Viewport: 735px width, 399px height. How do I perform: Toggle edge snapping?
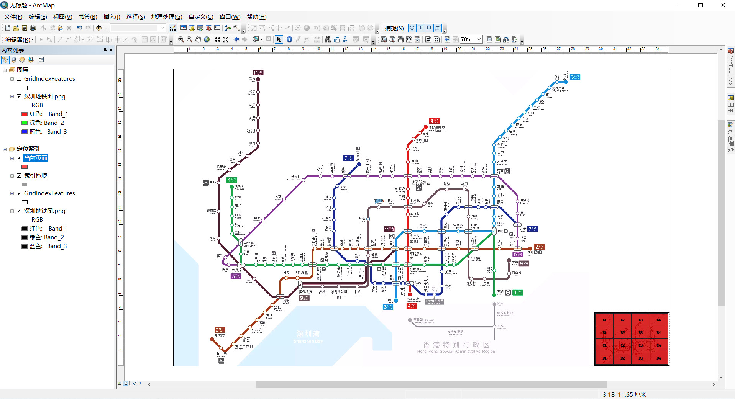438,28
